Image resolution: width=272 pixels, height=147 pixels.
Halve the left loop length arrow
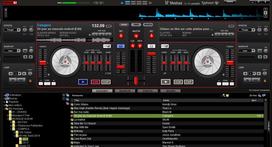click(11, 73)
